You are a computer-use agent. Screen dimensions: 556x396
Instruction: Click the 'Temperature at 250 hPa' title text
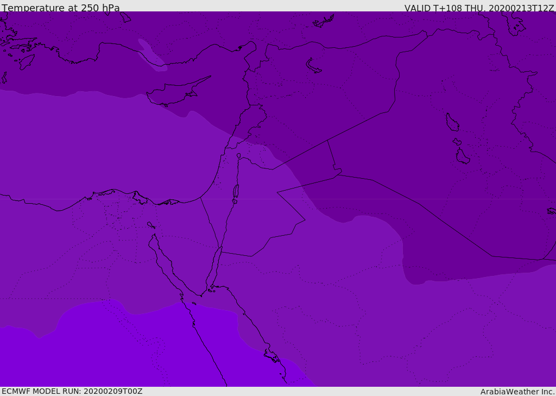point(61,8)
